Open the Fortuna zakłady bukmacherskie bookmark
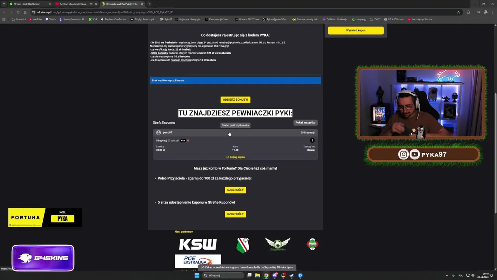The height and width of the screenshot is (280, 497). (x=306, y=19)
